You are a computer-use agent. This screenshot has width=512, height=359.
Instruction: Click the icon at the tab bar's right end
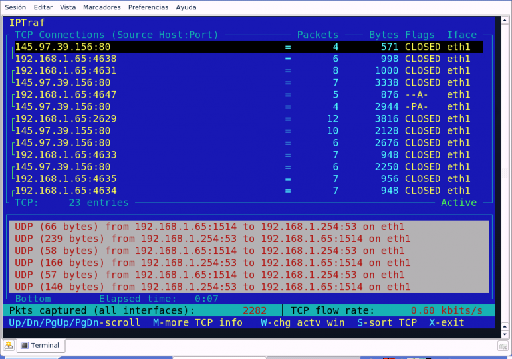click(x=503, y=346)
